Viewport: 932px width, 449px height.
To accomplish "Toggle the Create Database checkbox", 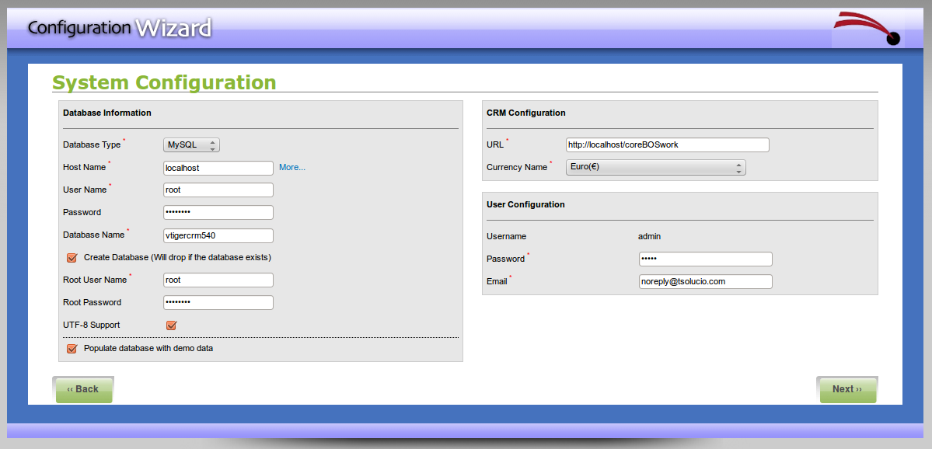I will click(72, 258).
